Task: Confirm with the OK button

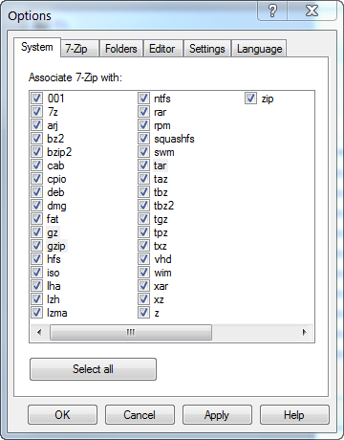Action: tap(62, 415)
